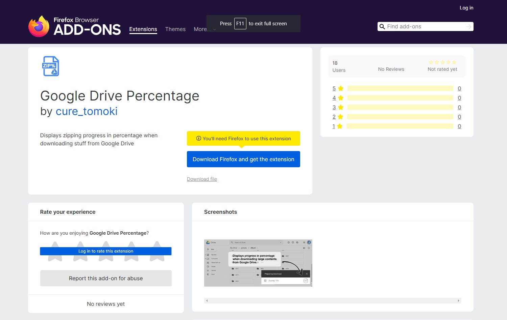
Task: Click the Download file link
Action: [202, 179]
